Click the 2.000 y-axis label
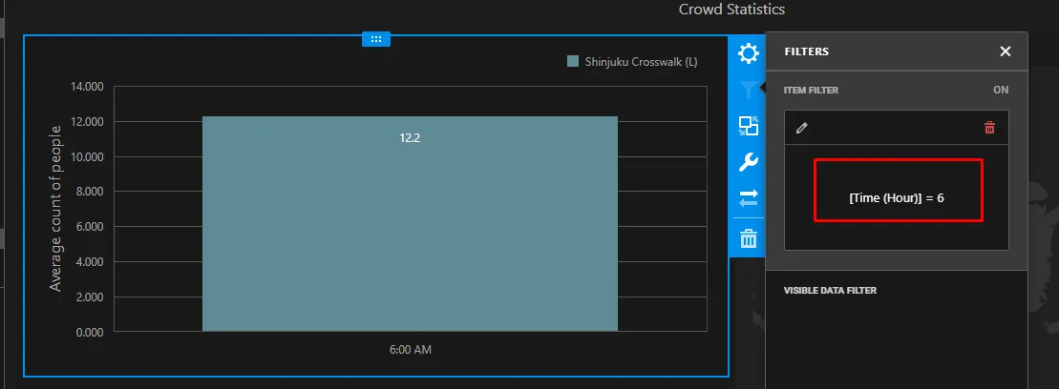 (x=90, y=297)
